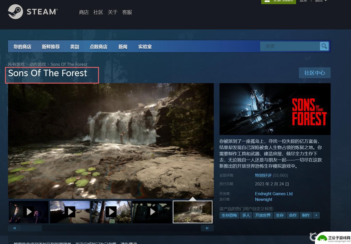Open the 社区 menu in header
Screen dimensions: 351x244
tap(98, 12)
